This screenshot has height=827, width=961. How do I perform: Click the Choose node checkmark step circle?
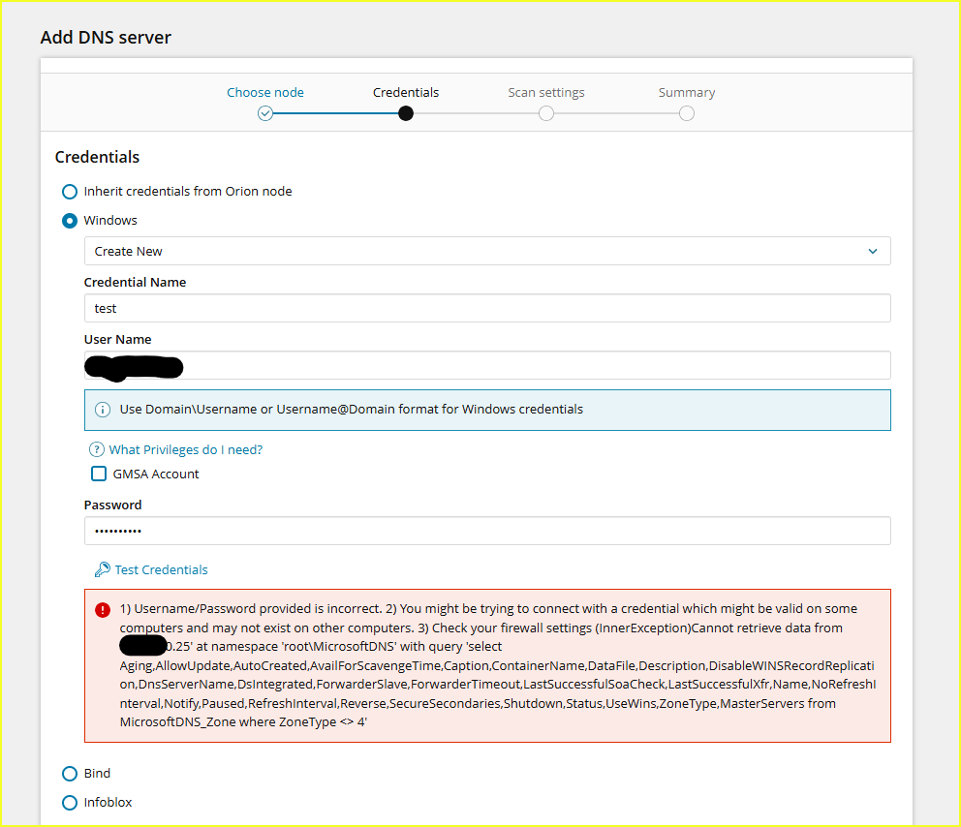tap(265, 114)
